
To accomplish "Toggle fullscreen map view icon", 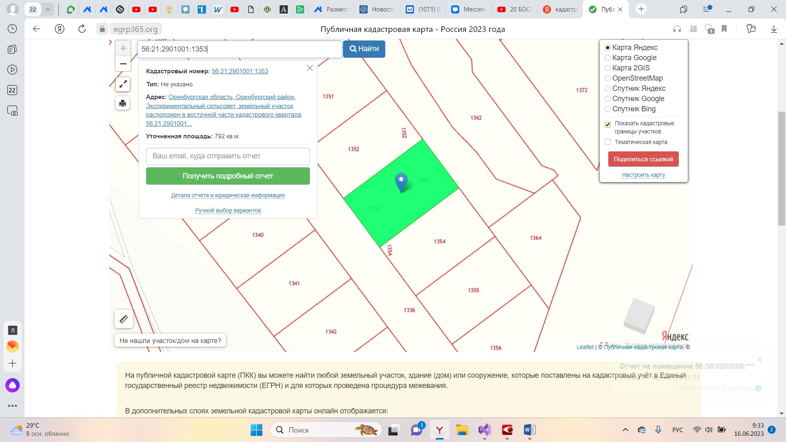I will [x=123, y=84].
